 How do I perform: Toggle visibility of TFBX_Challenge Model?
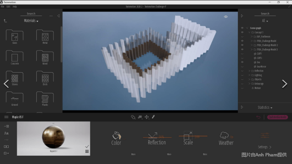pyautogui.click(x=242, y=41)
